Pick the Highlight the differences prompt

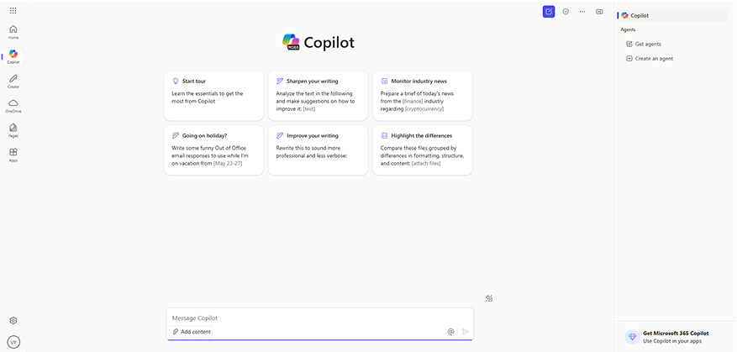coord(423,150)
